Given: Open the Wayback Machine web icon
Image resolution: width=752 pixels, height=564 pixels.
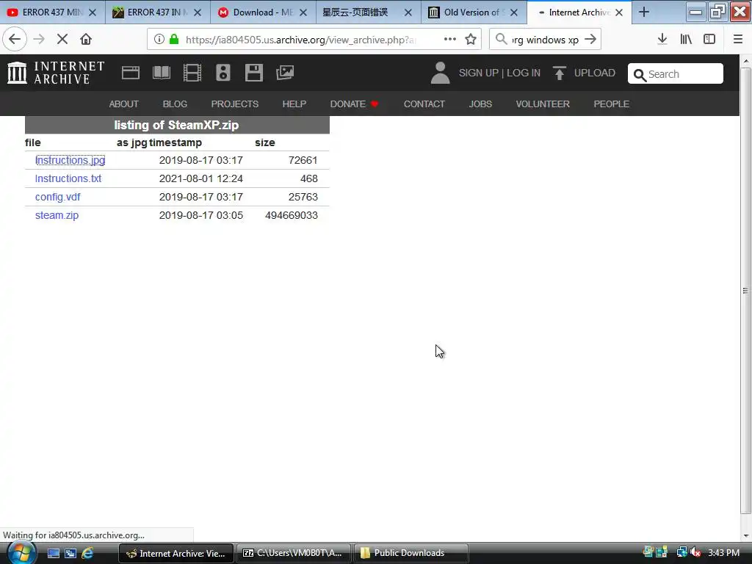Looking at the screenshot, I should [x=131, y=73].
